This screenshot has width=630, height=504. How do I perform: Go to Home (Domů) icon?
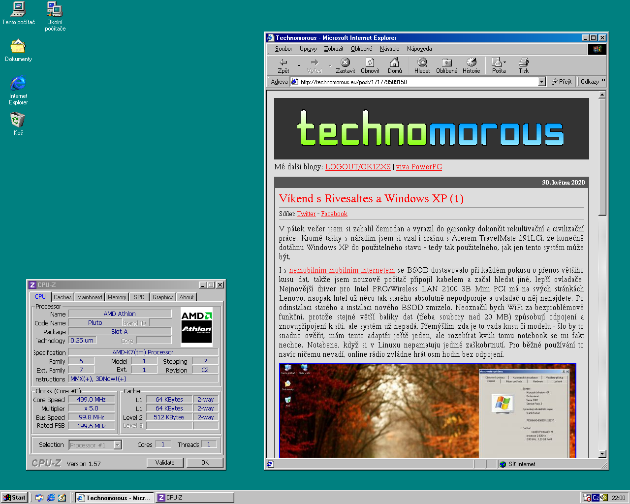395,63
